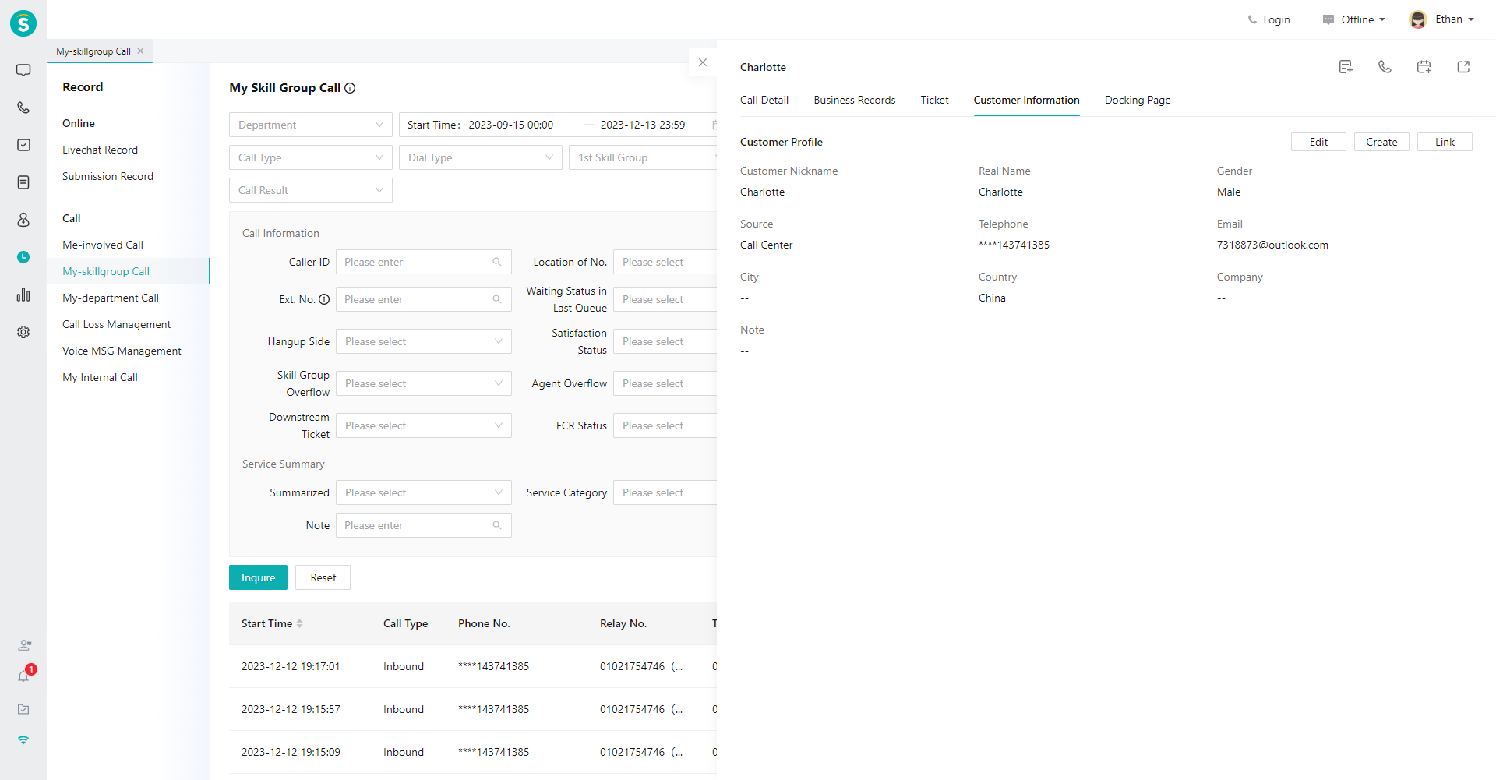
Task: Switch to the Call Detail tab
Action: point(764,100)
